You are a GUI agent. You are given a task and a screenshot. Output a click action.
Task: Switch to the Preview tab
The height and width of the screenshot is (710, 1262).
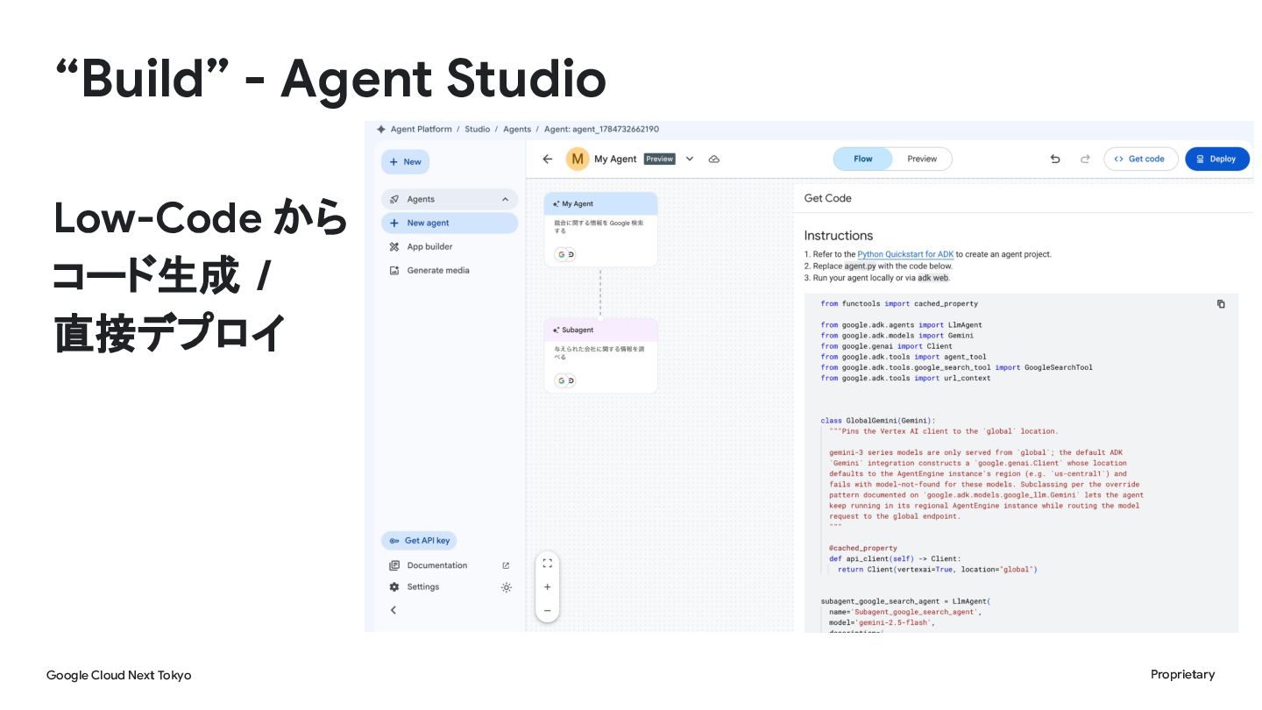pos(922,159)
